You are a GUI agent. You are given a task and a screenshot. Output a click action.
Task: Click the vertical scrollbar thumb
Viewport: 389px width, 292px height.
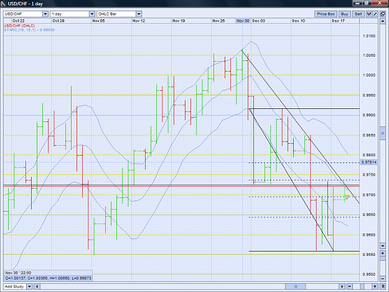(x=382, y=133)
